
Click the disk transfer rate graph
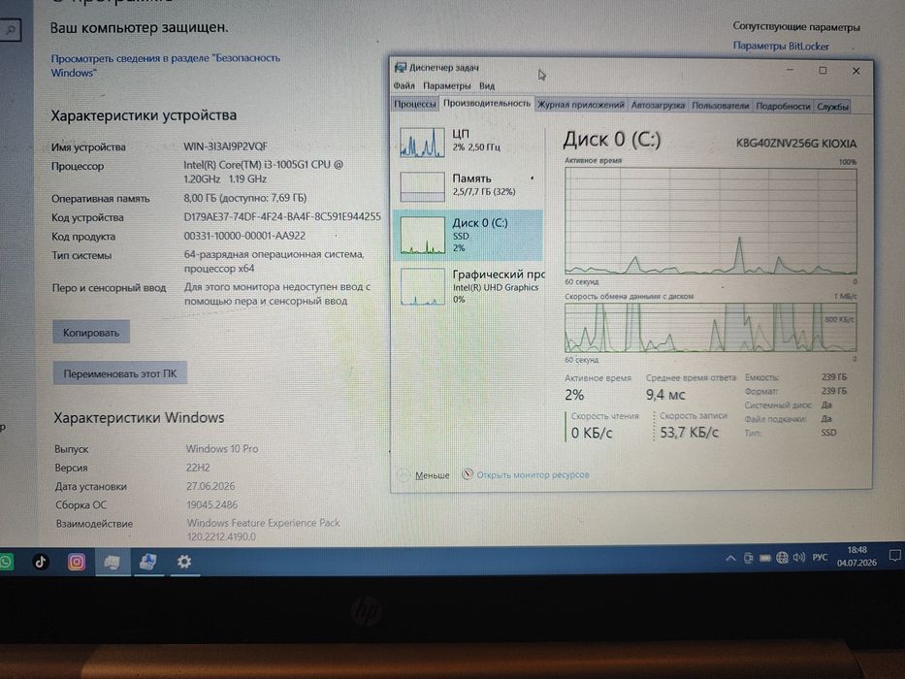(710, 328)
